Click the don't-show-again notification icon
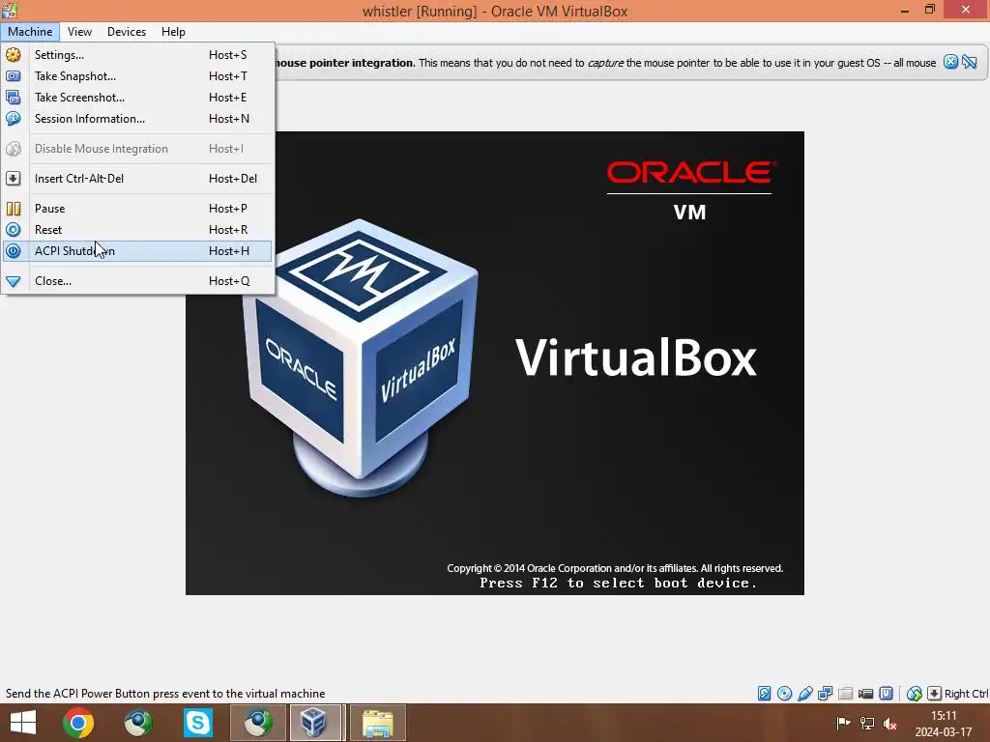This screenshot has height=742, width=990. [970, 62]
